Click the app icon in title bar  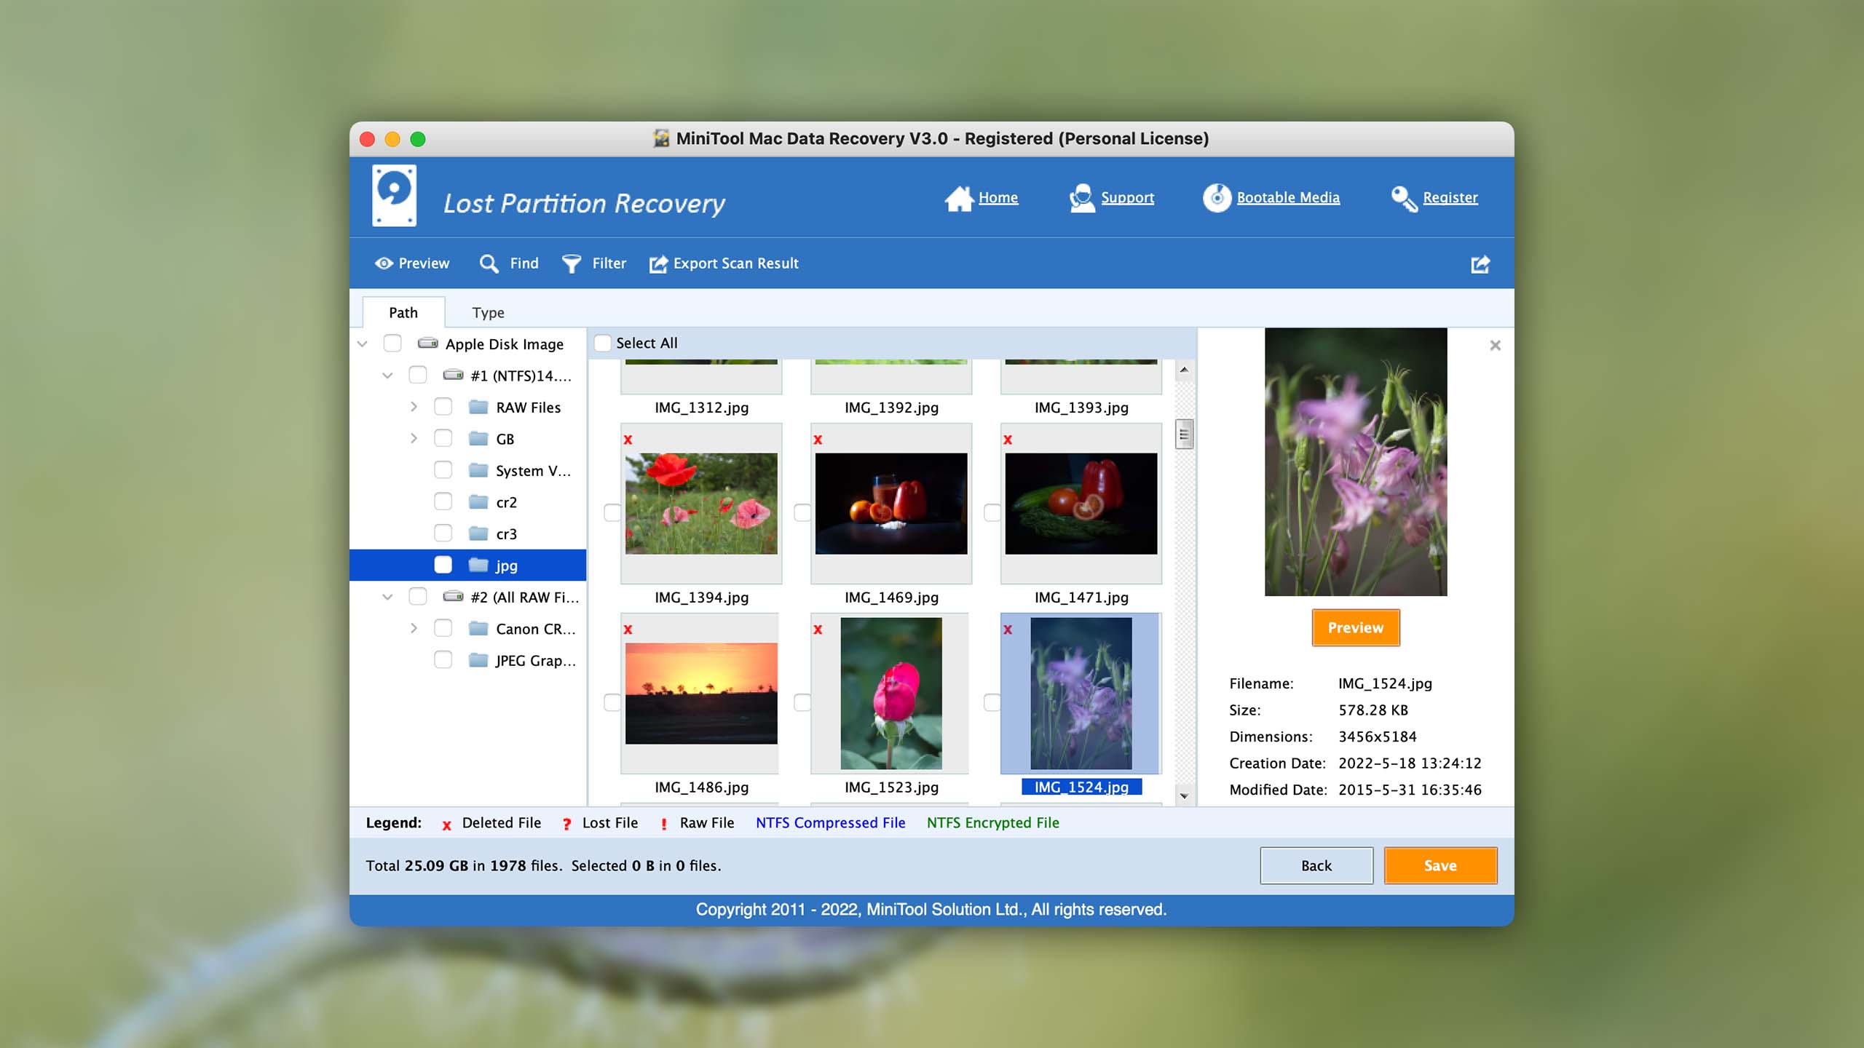[x=661, y=138]
